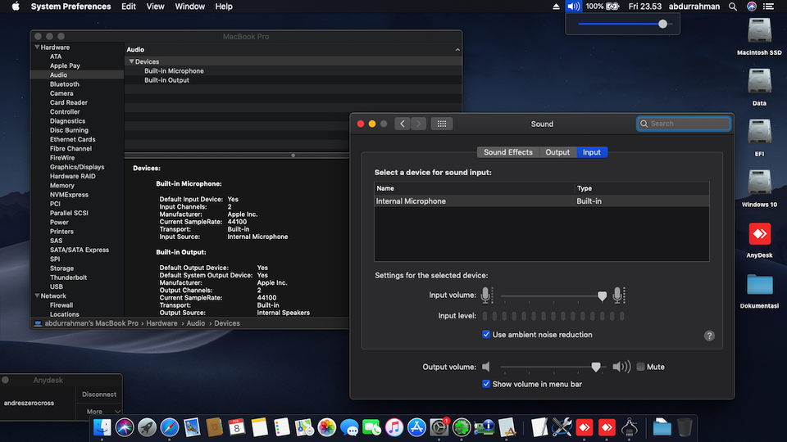Check the Mute output checkbox
Viewport: 787px width, 442px height.
[640, 367]
